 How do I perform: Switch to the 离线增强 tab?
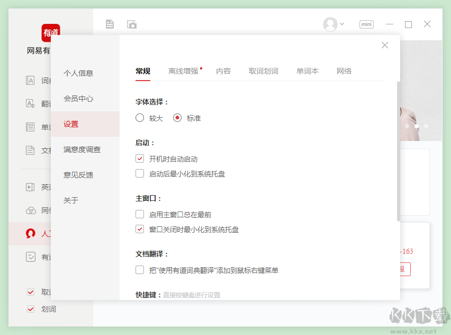[x=183, y=71]
